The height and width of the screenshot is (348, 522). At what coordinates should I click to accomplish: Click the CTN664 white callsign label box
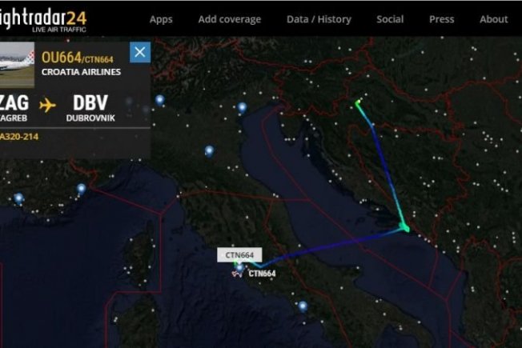pos(239,255)
